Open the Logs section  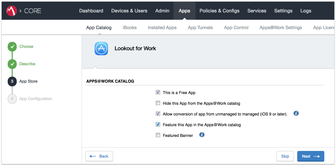coord(306,11)
